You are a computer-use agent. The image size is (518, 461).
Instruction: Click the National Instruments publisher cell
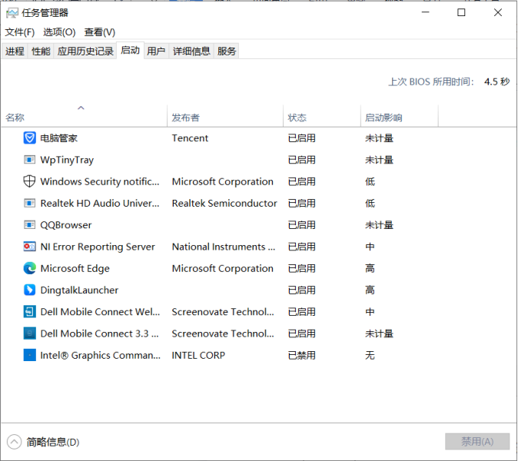point(224,247)
